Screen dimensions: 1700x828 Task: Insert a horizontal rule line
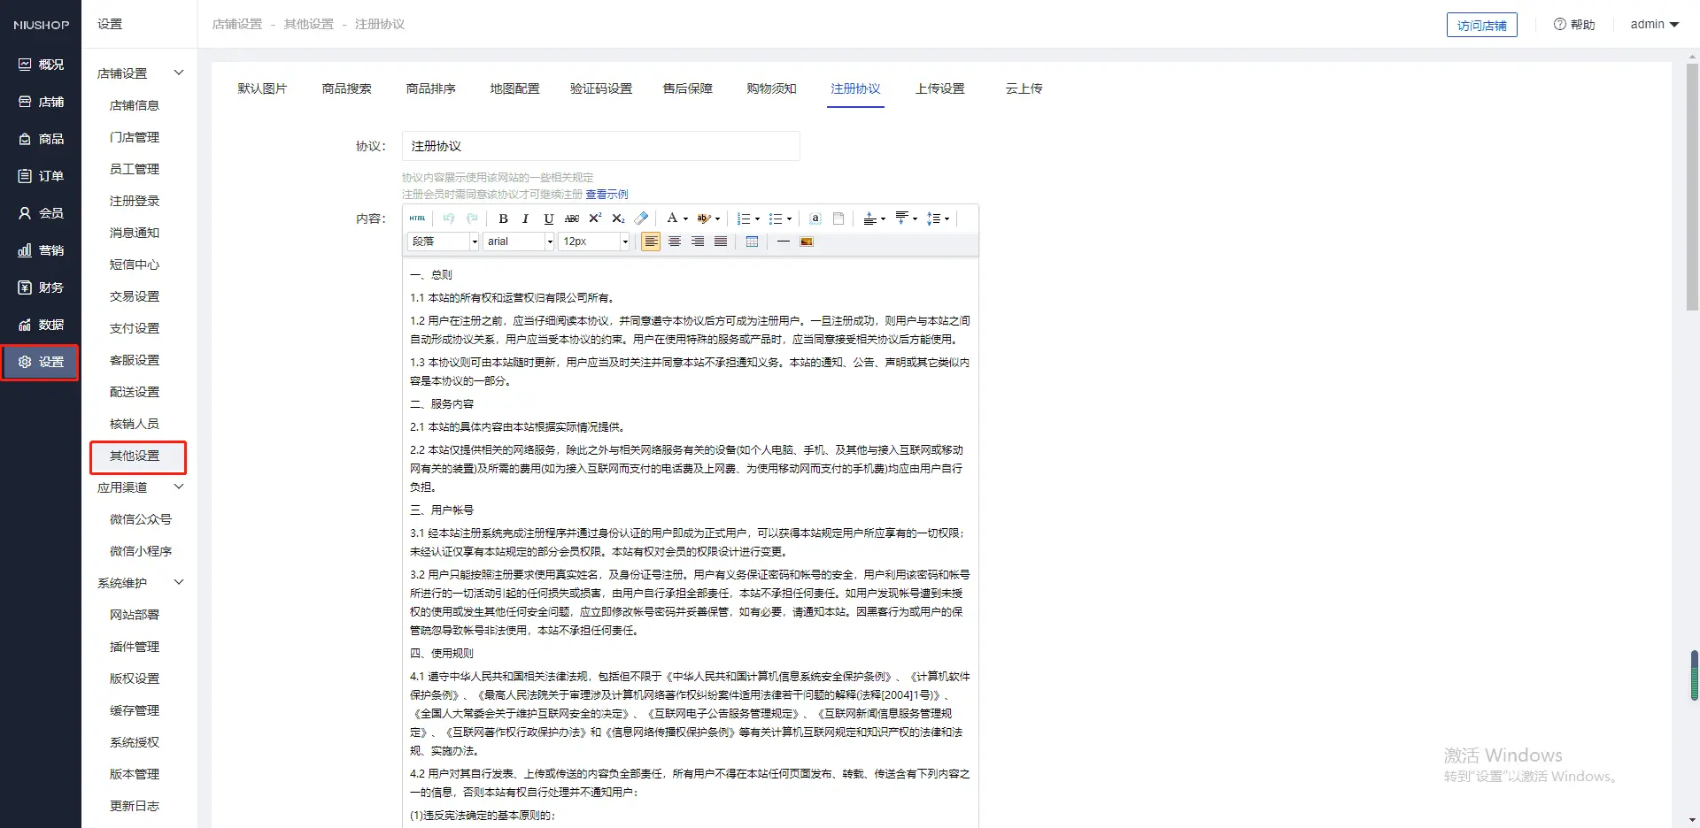click(783, 241)
